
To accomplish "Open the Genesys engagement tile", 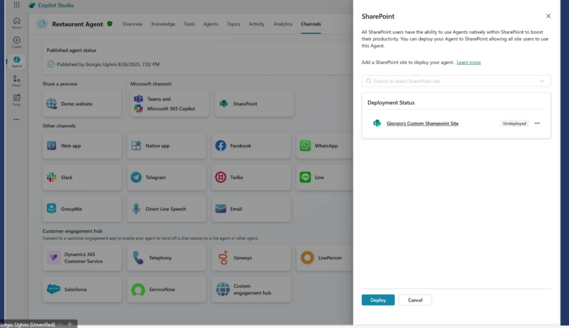I will pos(251,258).
